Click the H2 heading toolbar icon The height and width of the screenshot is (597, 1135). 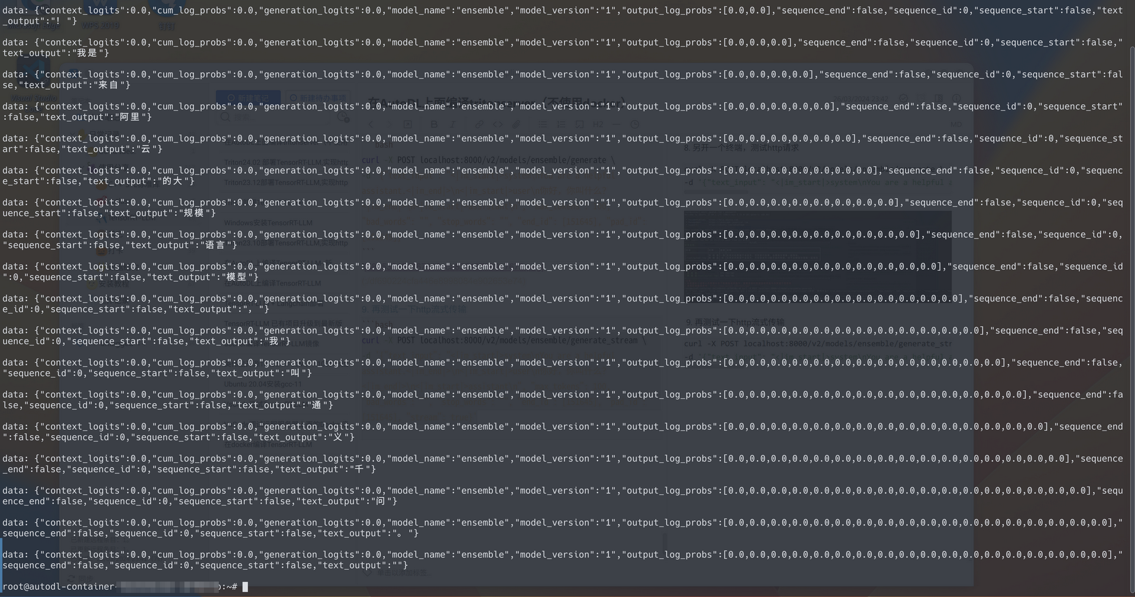click(x=598, y=124)
